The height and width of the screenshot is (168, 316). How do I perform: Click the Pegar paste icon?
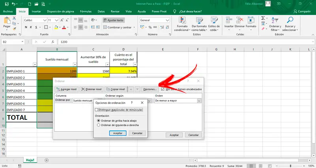(x=7, y=21)
